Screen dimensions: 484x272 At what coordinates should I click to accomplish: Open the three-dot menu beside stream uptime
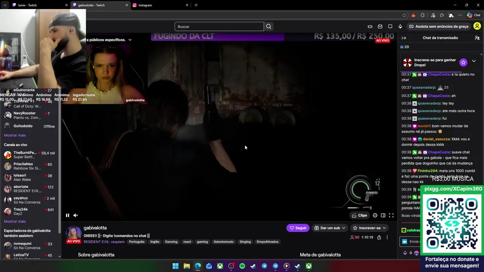[387, 237]
